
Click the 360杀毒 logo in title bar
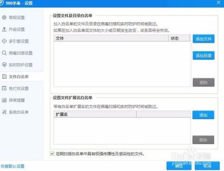pyautogui.click(x=1, y=3)
